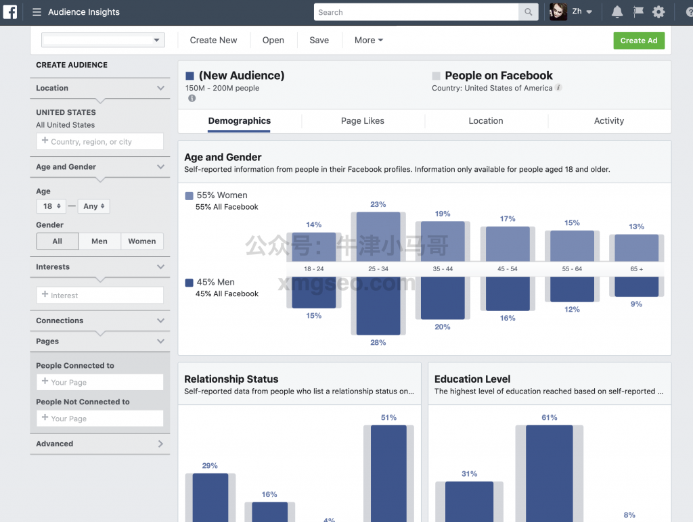Click the 51% relationship status bar
The width and height of the screenshot is (693, 522).
coord(388,473)
